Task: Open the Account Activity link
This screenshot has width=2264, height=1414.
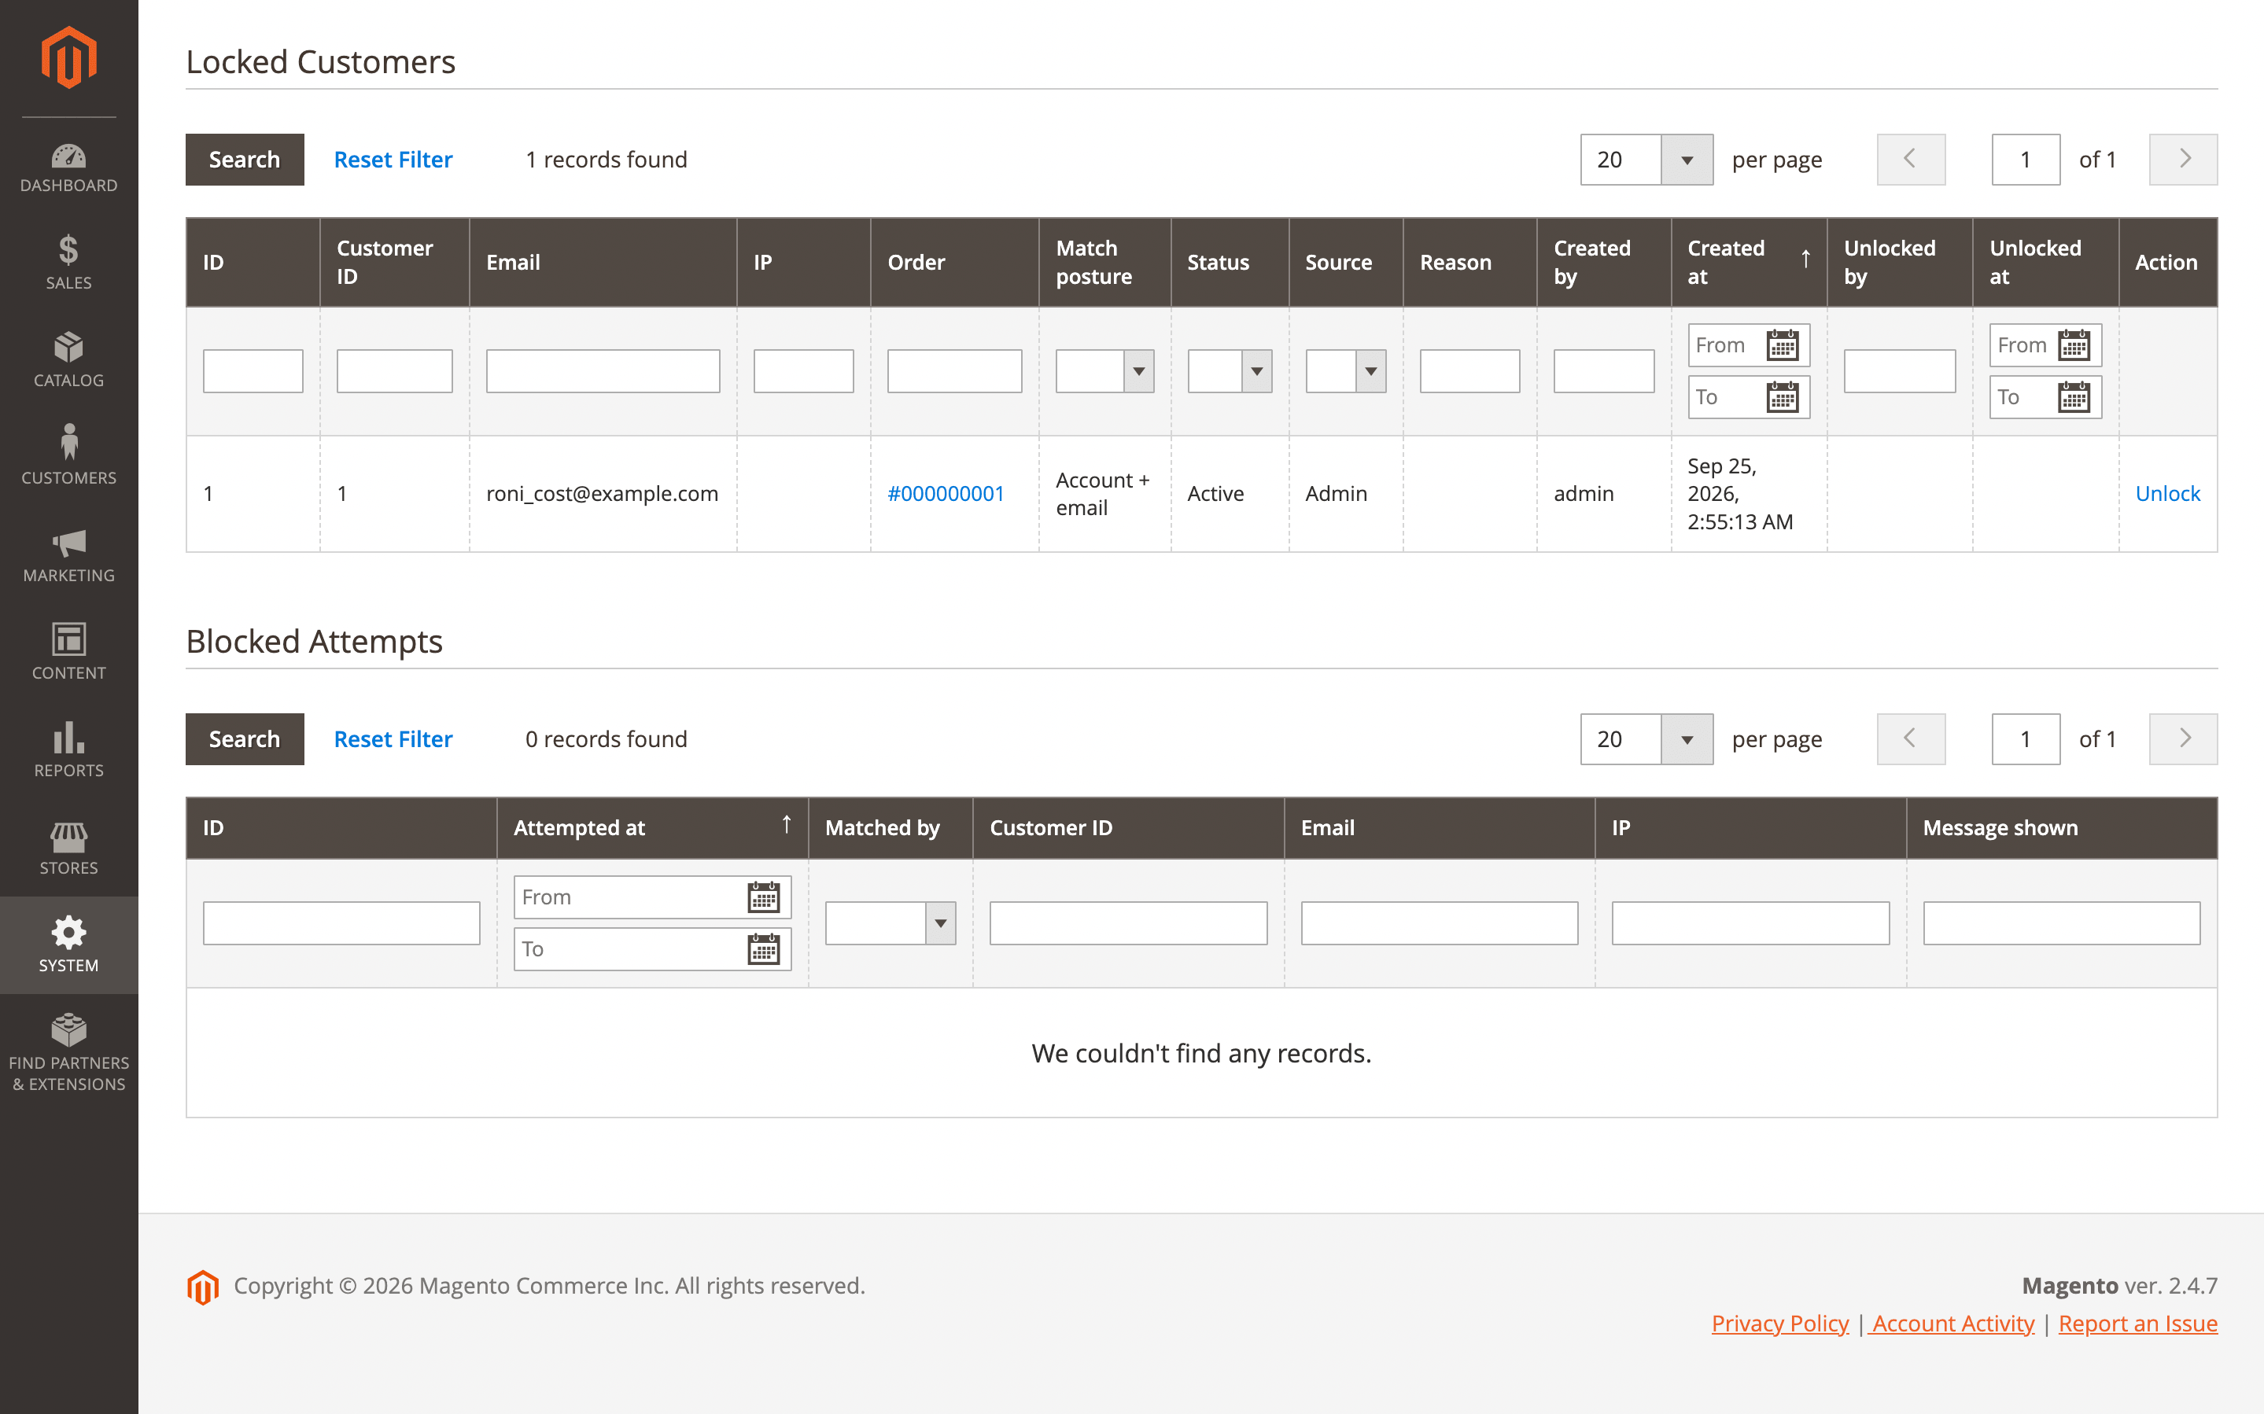Action: [x=1952, y=1324]
